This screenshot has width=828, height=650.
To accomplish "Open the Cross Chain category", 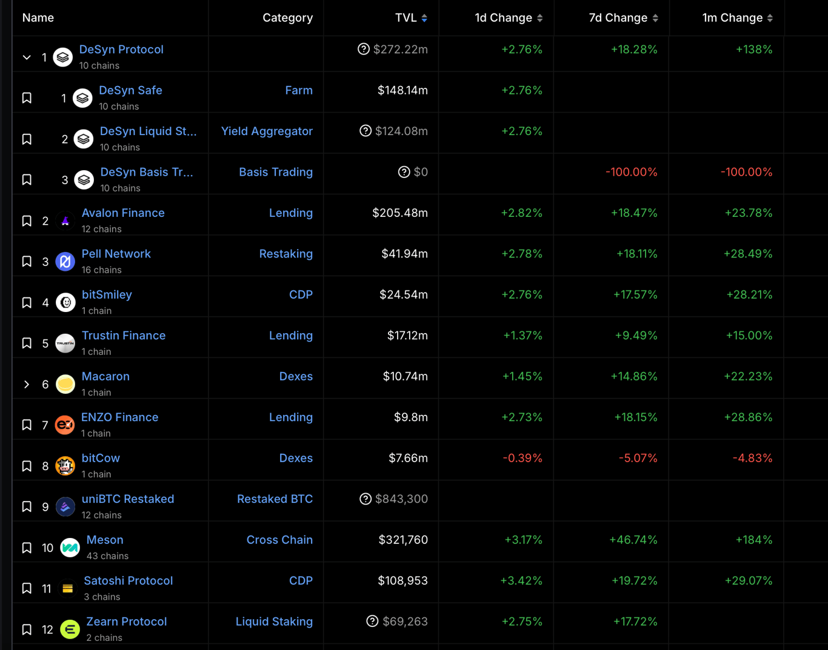I will point(279,540).
